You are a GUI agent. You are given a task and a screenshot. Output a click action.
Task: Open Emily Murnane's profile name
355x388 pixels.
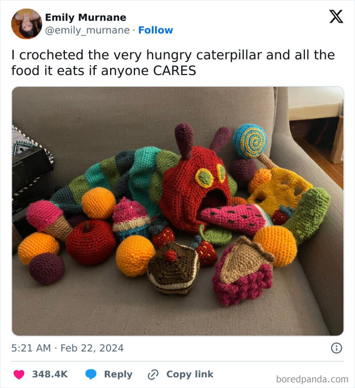pos(86,17)
